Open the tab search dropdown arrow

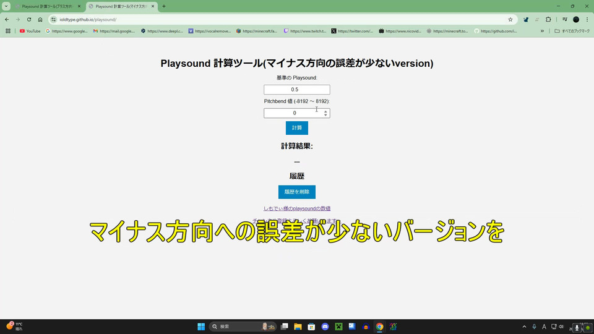coord(6,6)
